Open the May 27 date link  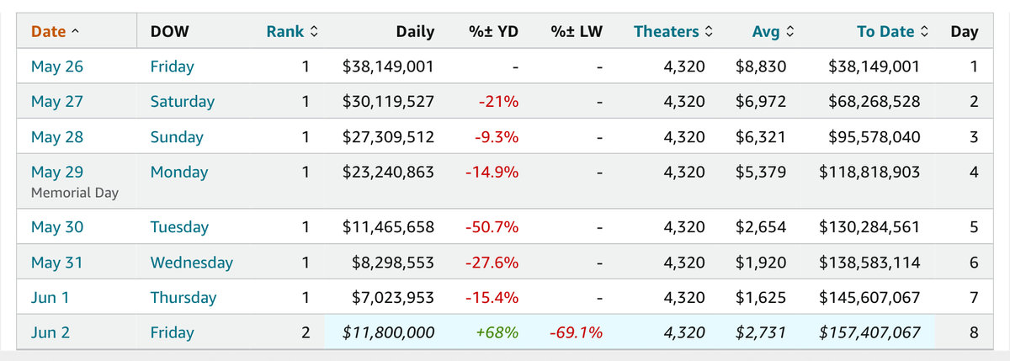click(x=57, y=102)
